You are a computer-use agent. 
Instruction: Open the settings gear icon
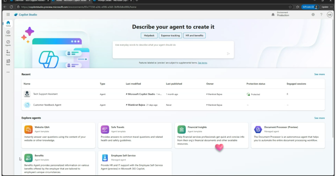click(x=313, y=14)
